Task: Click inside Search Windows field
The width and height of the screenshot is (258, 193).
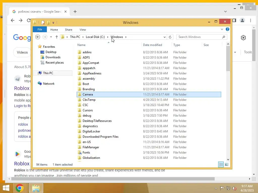Action: click(199, 37)
